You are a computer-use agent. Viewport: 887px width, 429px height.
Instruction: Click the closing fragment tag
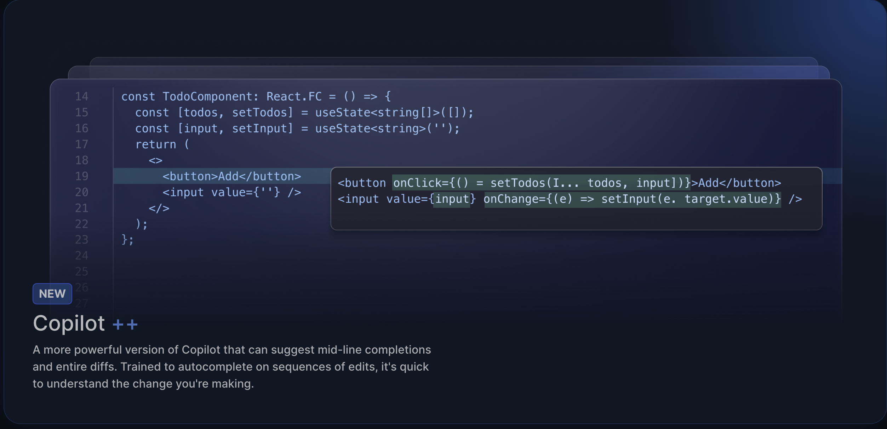tap(159, 208)
